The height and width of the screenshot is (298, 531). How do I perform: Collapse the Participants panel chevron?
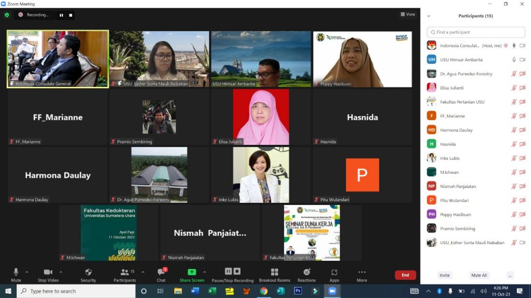tap(428, 16)
